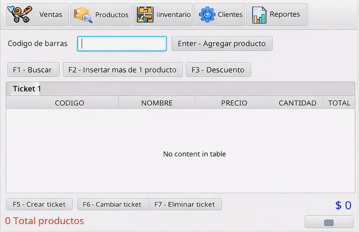Click the blue gear Clientes icon
This screenshot has height=232, width=359.
pos(206,15)
